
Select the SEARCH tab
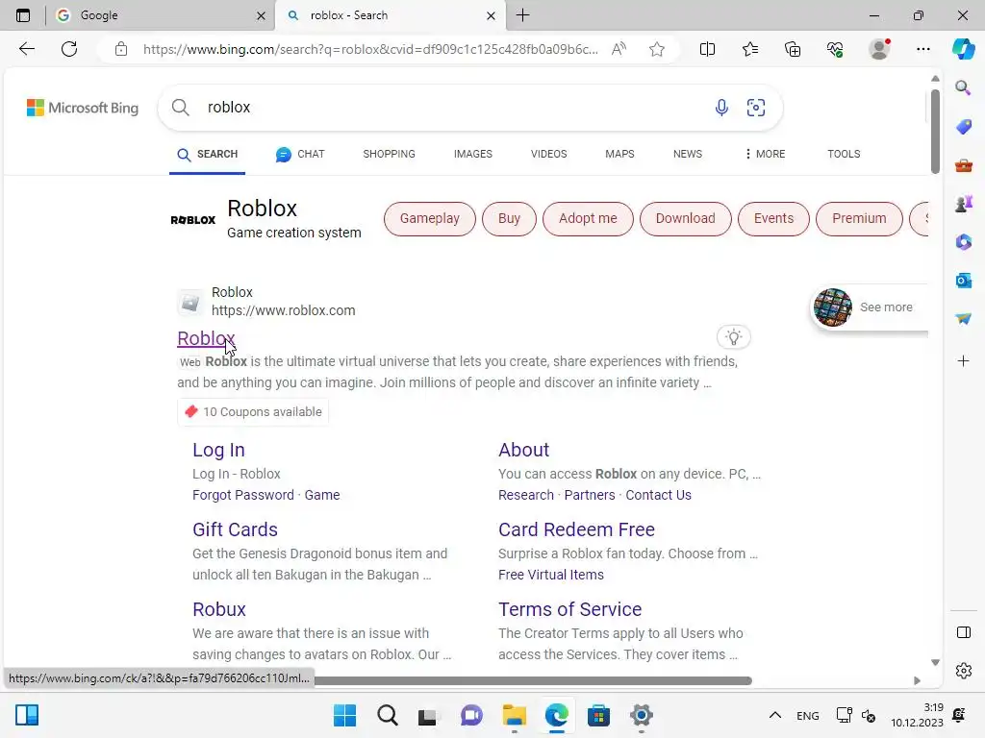tap(208, 155)
